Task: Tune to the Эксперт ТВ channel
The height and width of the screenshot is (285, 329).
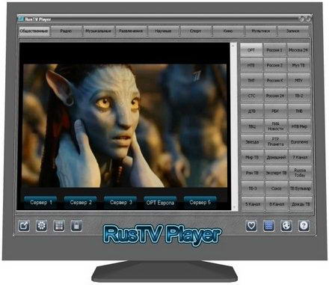Action: click(276, 173)
